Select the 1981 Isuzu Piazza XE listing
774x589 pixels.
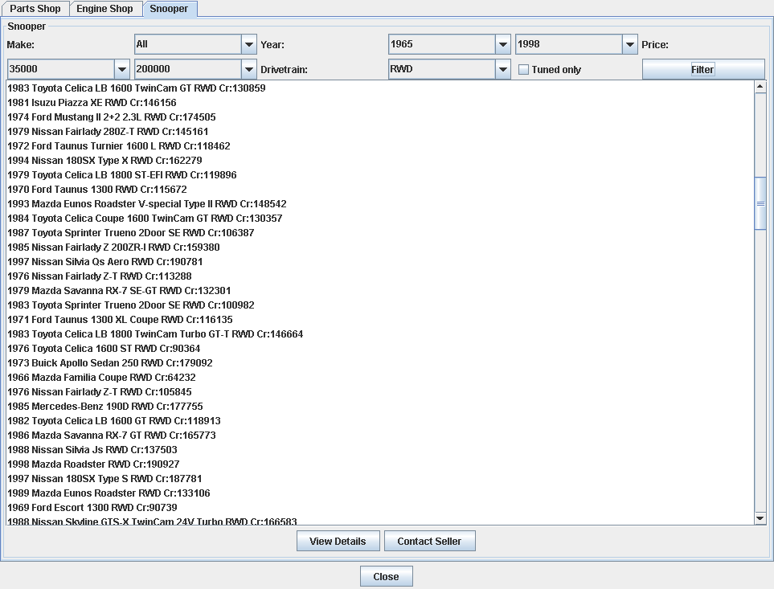click(x=380, y=103)
